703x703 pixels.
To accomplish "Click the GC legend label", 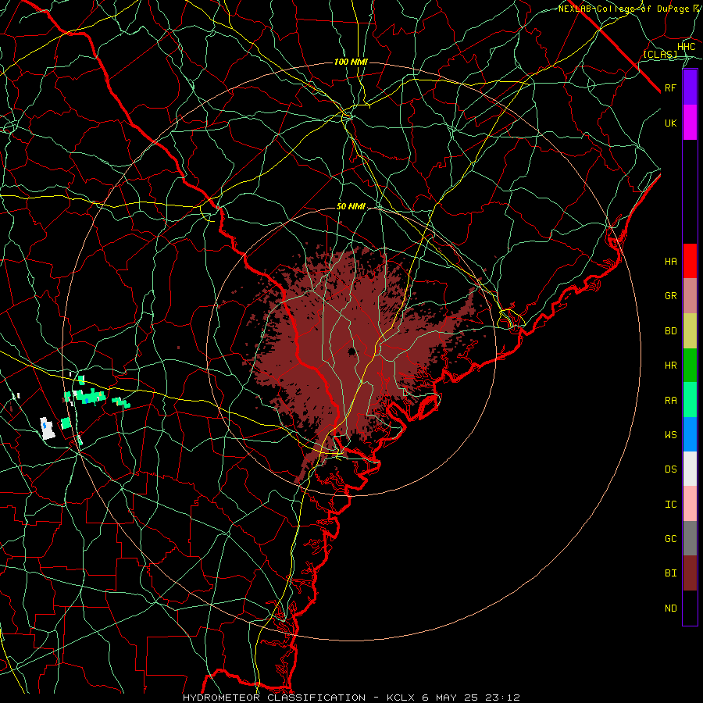I will pos(670,539).
